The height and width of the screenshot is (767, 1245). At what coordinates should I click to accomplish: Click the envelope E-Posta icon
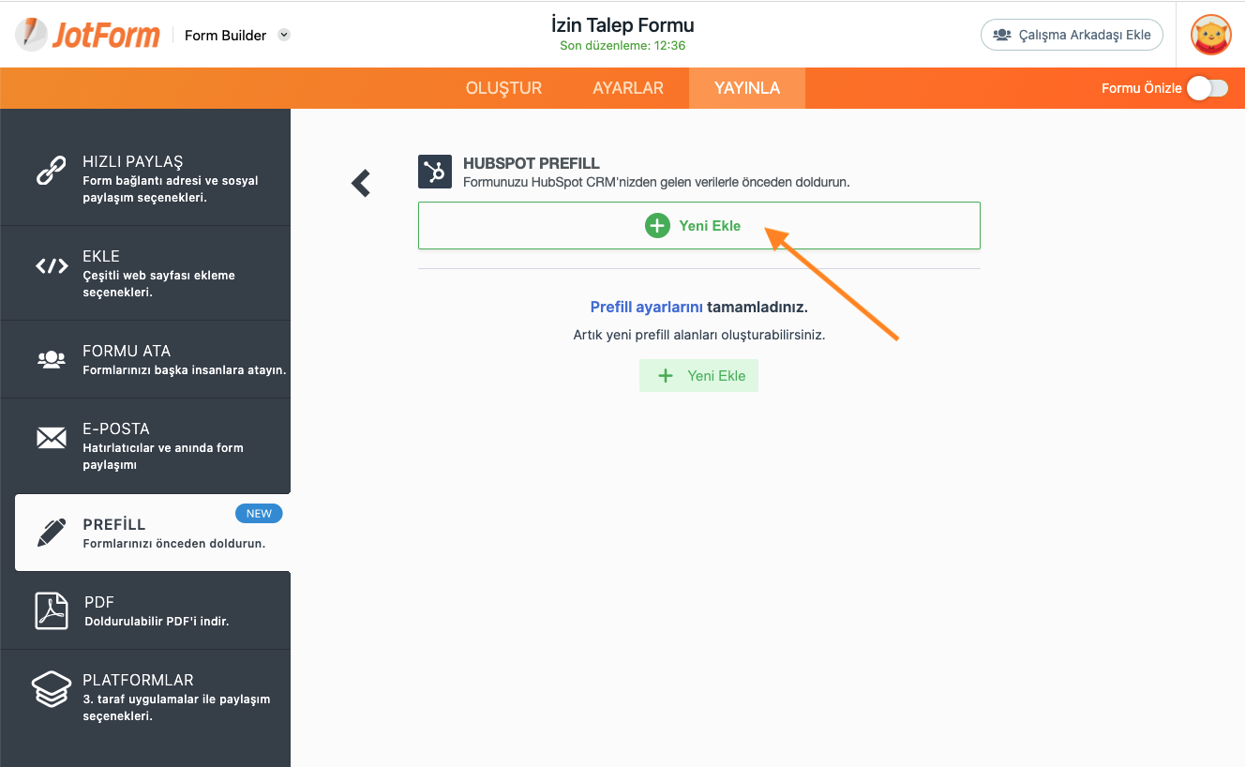[x=51, y=438]
